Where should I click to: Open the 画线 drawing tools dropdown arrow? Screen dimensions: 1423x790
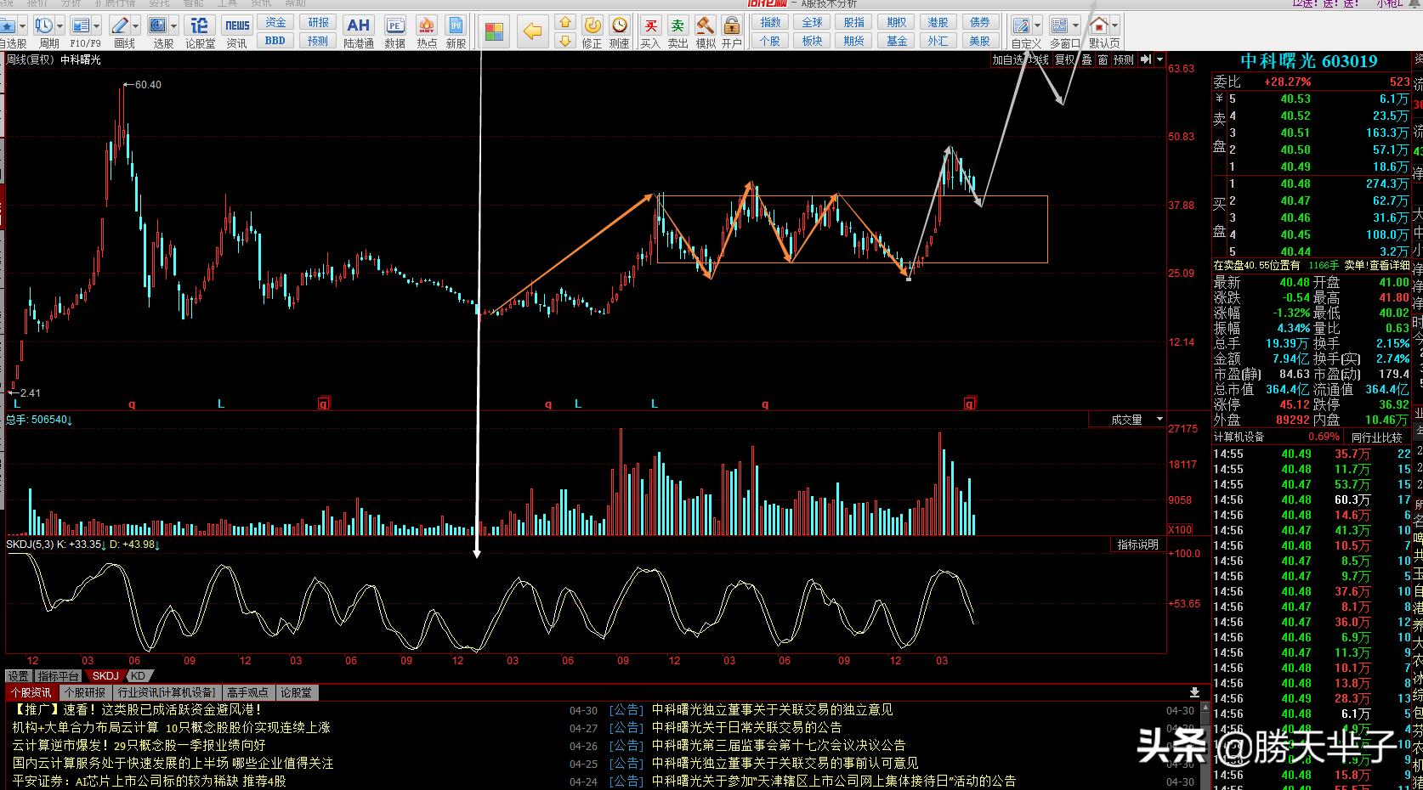(x=136, y=26)
